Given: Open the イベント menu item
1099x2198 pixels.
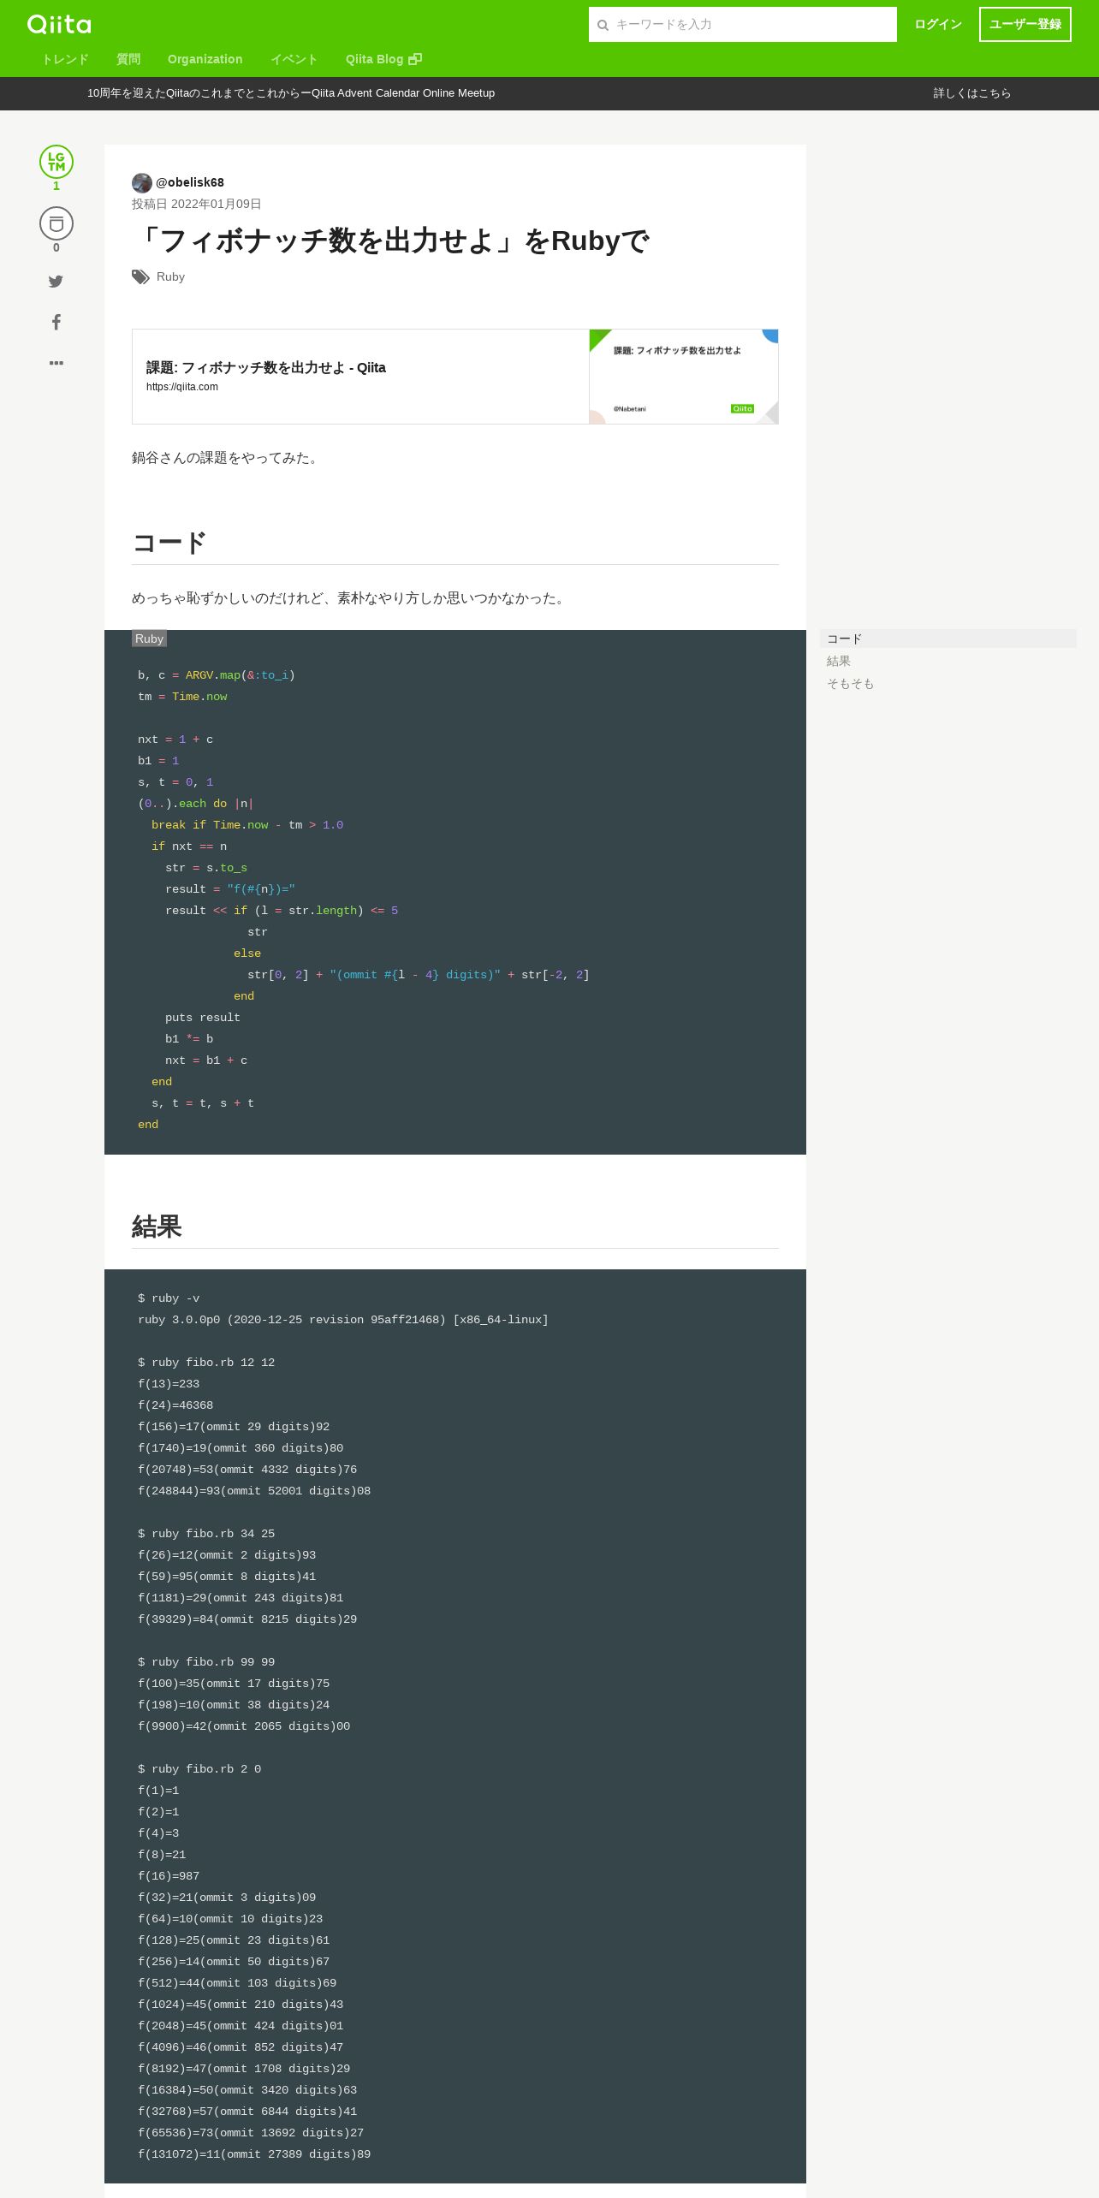Looking at the screenshot, I should pyautogui.click(x=294, y=59).
